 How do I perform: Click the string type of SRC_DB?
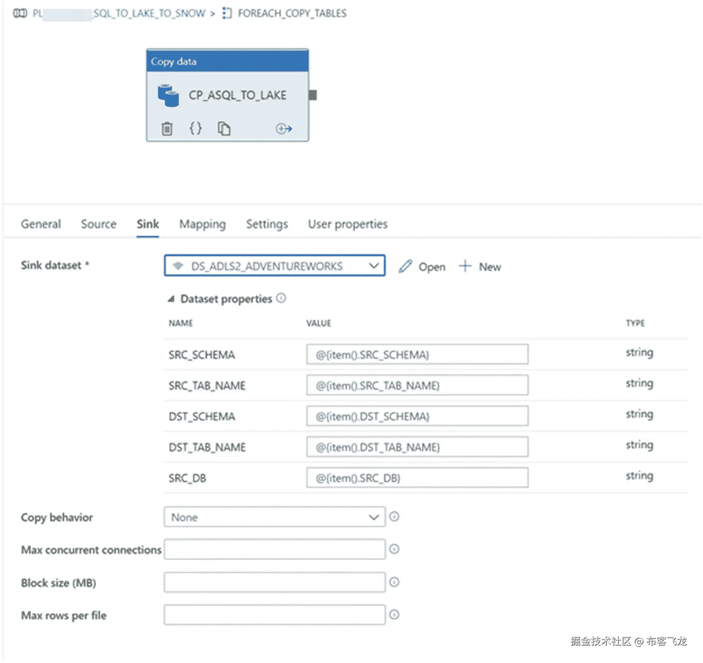pos(639,476)
